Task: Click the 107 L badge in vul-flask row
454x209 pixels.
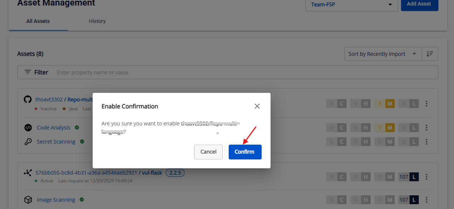Action: pyautogui.click(x=408, y=177)
